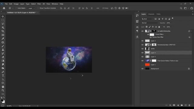Select the Pen tool
The height and width of the screenshot is (109, 194).
coord(3,72)
